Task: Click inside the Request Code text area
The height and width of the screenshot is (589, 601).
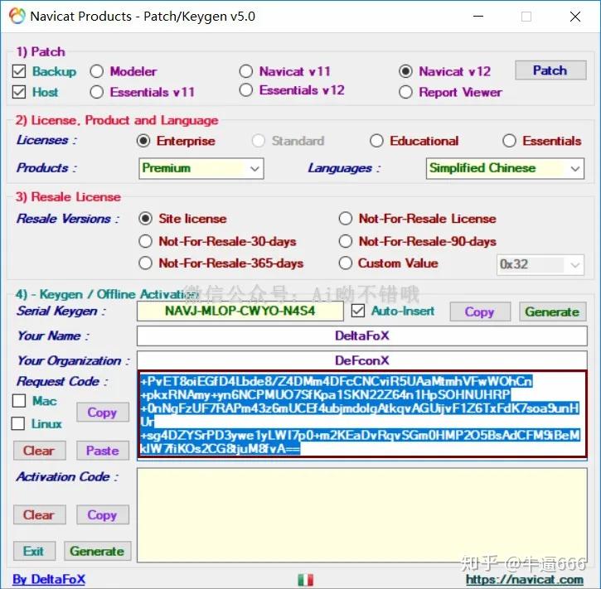Action: click(x=361, y=414)
